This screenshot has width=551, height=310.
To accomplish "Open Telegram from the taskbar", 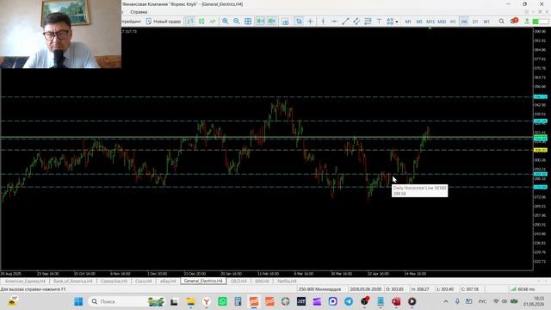I will coord(348,301).
